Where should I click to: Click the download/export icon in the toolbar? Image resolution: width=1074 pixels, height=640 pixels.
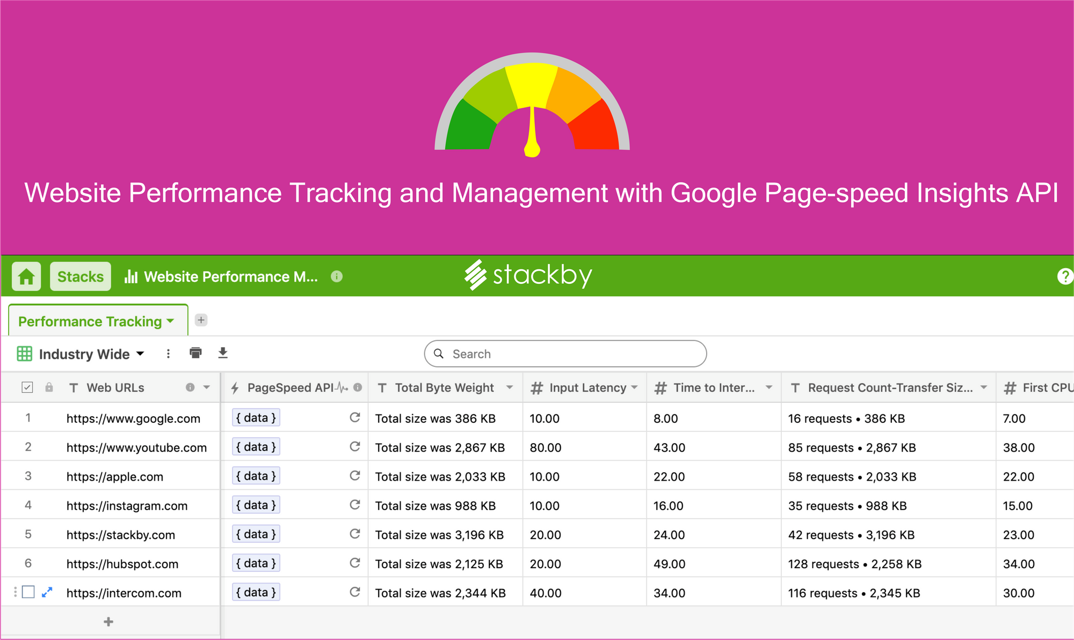pos(223,354)
